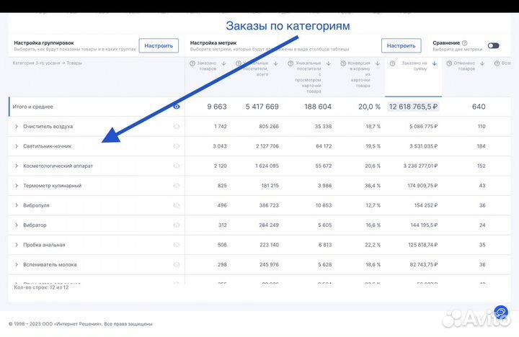Open the support chat bubble icon
This screenshot has height=337, width=519.
click(x=501, y=312)
